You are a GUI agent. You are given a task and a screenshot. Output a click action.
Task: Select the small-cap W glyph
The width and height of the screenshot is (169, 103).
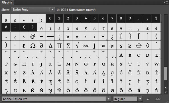(156, 63)
